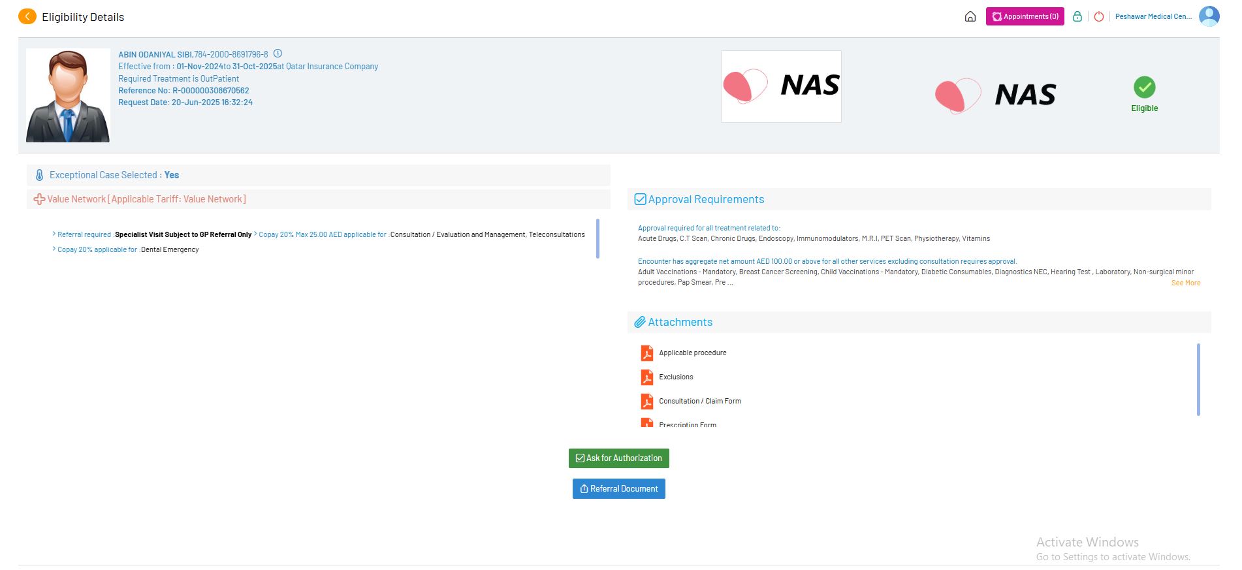Click the thermometer icon for Exceptional Case
This screenshot has height=570, width=1242.
(39, 175)
